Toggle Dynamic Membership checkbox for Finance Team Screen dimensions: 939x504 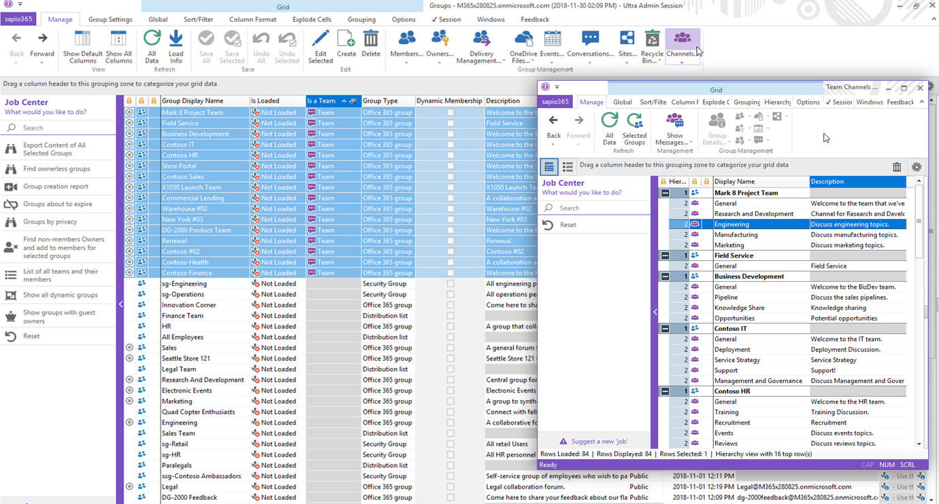pos(450,316)
